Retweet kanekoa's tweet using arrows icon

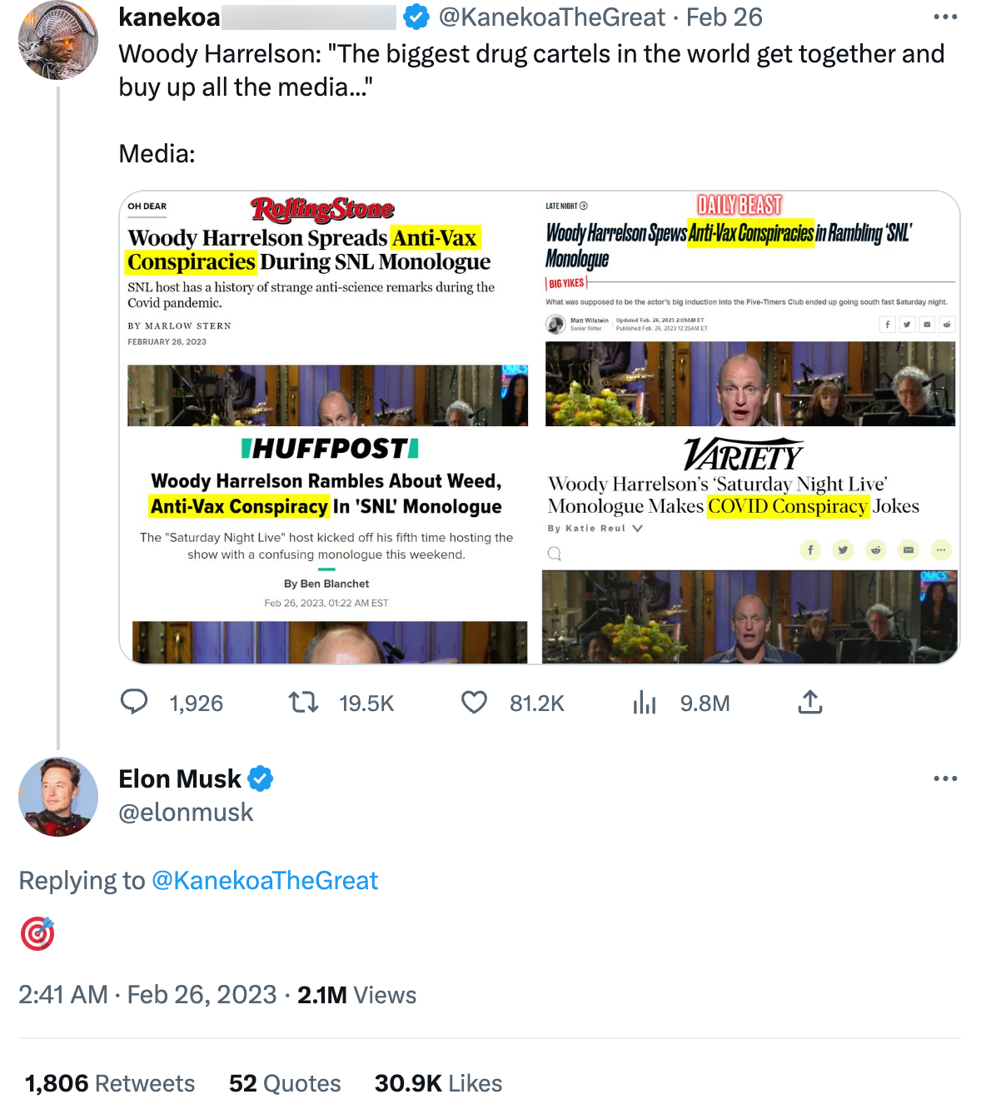point(304,703)
